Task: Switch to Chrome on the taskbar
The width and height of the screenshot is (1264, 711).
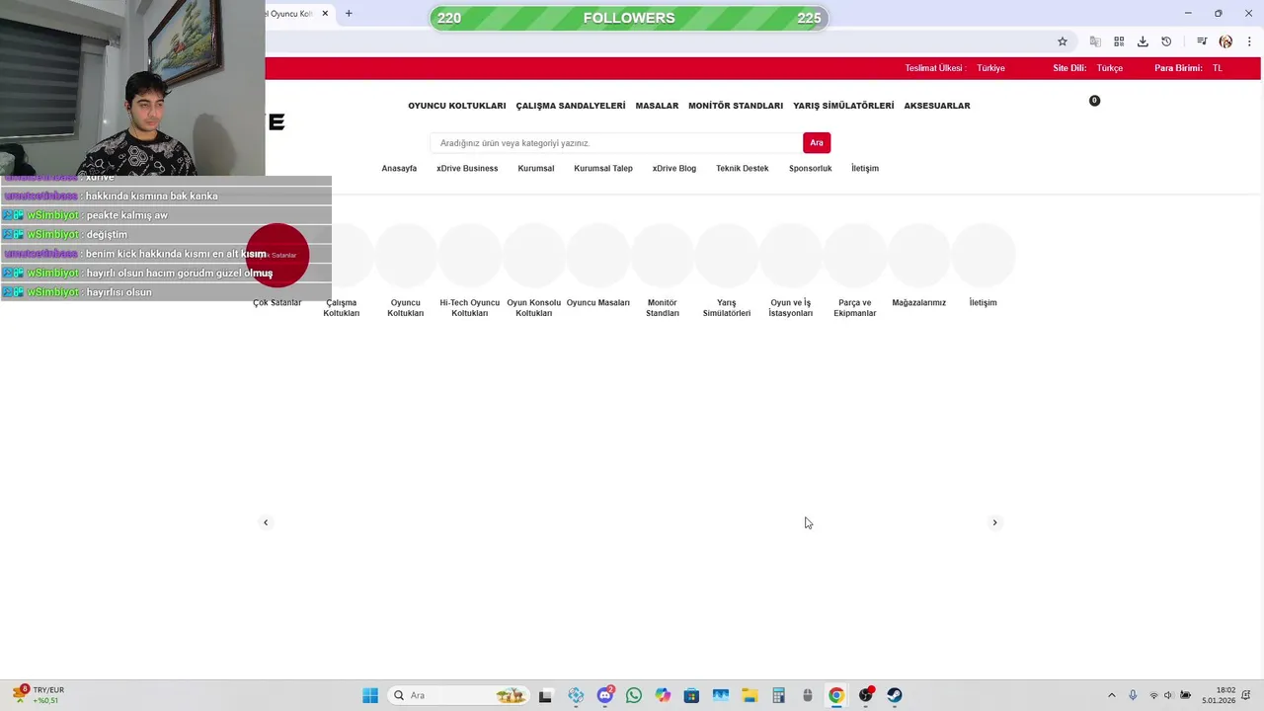Action: [836, 695]
